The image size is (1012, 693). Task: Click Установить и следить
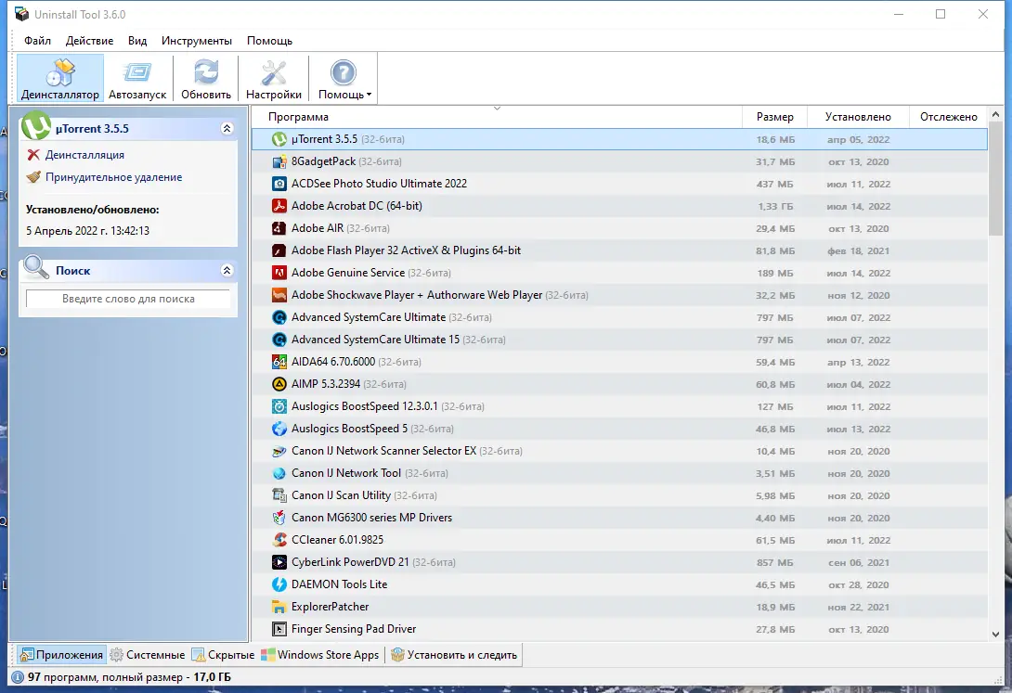454,654
